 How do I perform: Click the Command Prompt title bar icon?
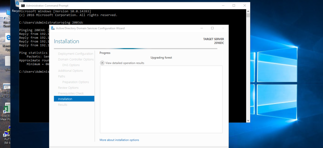tap(23, 6)
